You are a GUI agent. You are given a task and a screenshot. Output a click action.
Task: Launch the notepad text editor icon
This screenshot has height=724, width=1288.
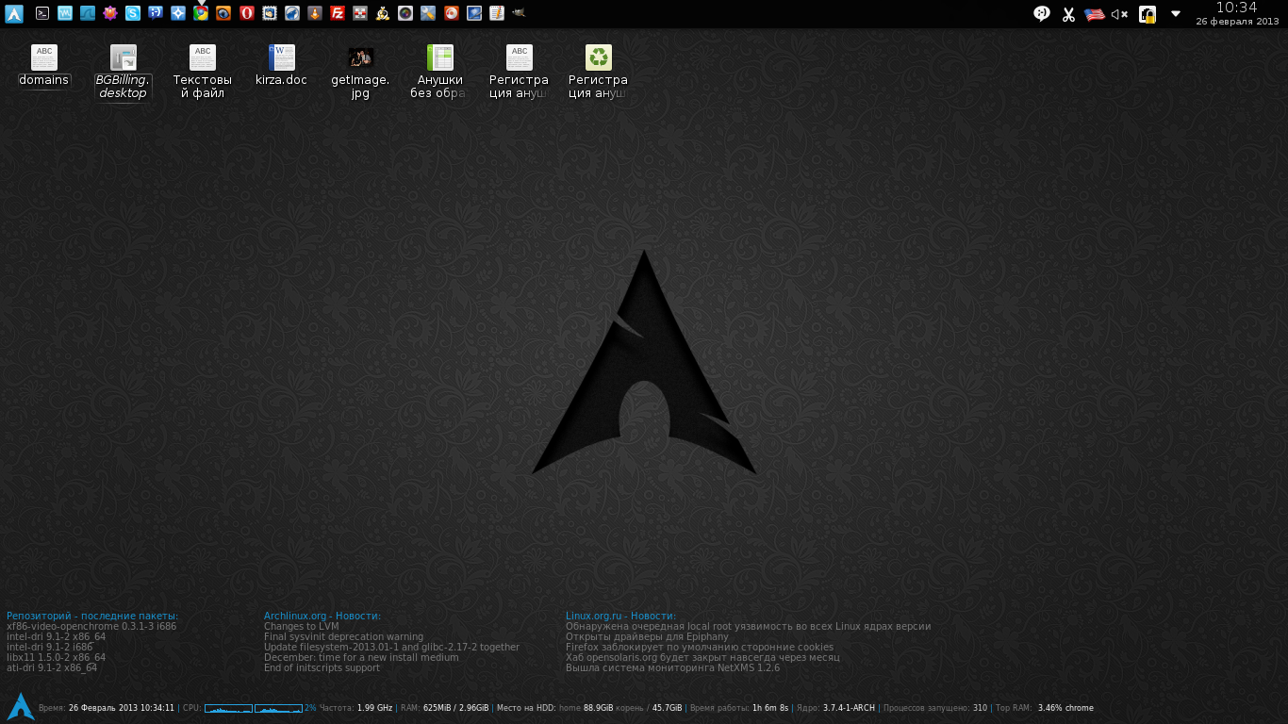pyautogui.click(x=496, y=13)
